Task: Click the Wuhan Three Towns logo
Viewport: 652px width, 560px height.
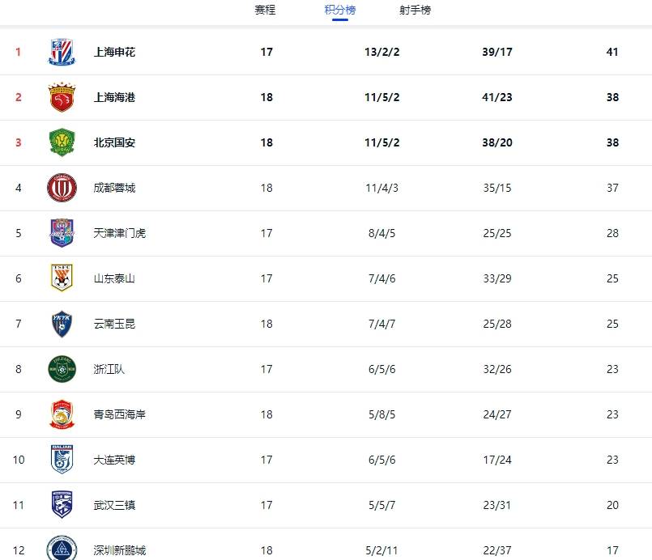Action: [x=62, y=505]
